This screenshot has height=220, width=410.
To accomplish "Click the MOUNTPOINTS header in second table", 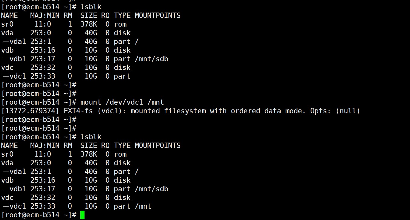I will pyautogui.click(x=158, y=146).
